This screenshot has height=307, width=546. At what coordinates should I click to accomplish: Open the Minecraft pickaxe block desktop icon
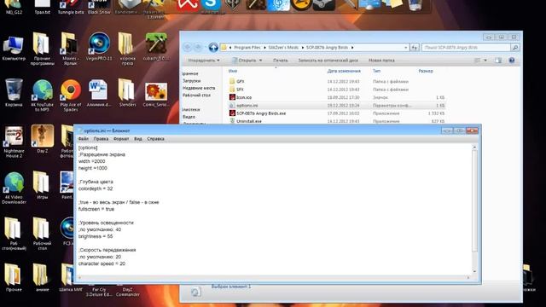[155, 43]
